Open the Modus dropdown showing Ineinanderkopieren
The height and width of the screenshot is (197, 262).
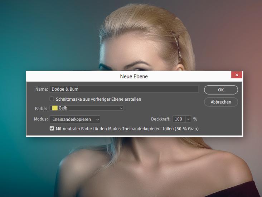tap(74, 119)
